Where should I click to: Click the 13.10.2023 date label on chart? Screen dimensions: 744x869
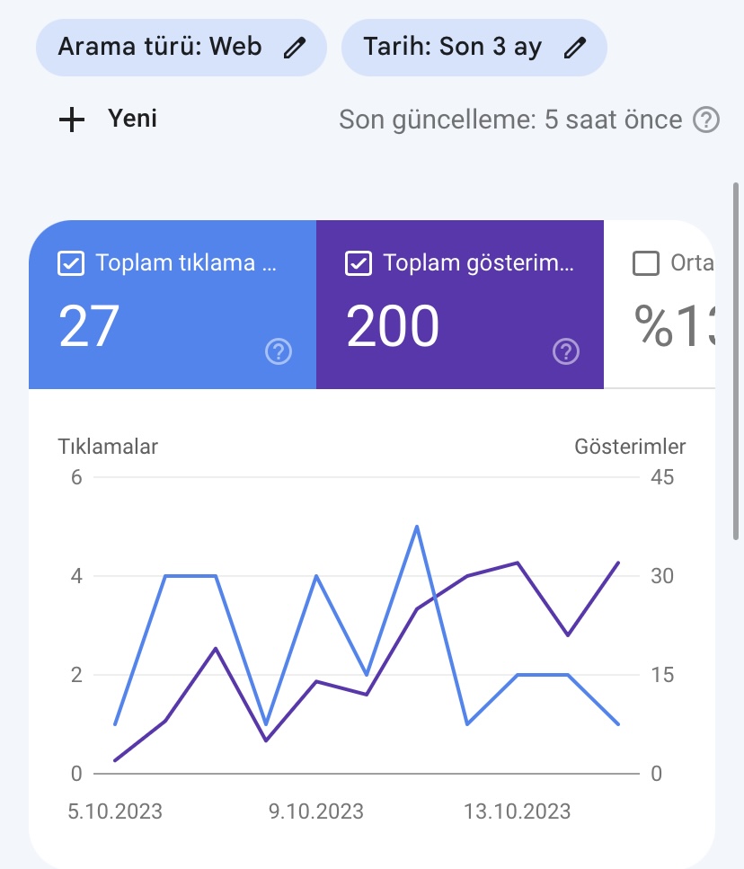(x=517, y=811)
